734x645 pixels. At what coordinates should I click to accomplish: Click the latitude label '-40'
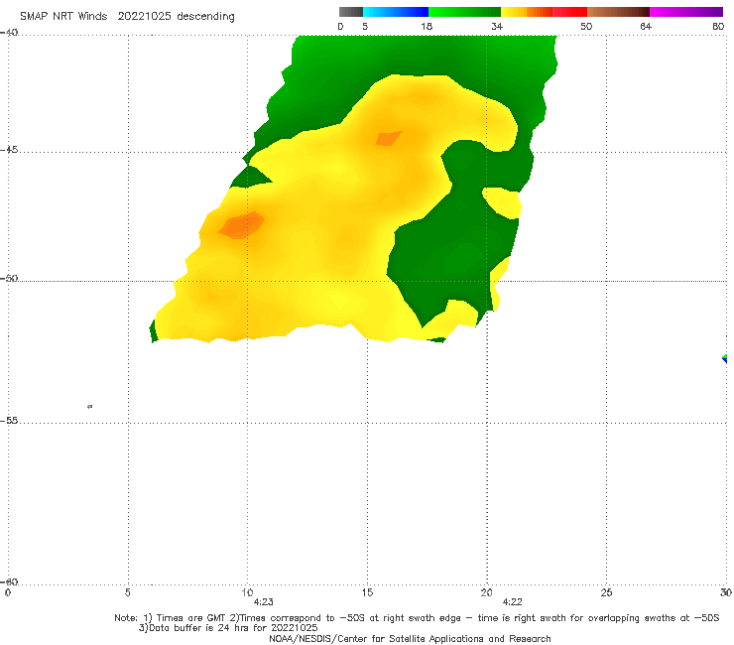click(9, 33)
